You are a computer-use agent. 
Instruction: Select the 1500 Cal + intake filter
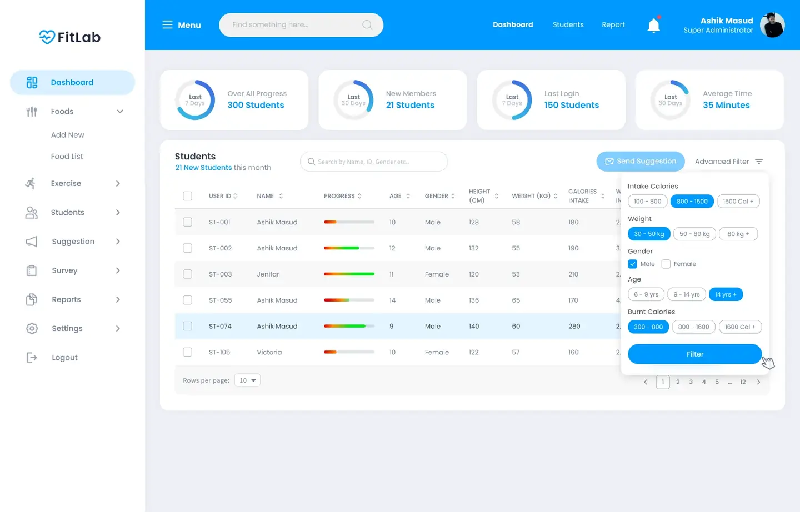(738, 202)
